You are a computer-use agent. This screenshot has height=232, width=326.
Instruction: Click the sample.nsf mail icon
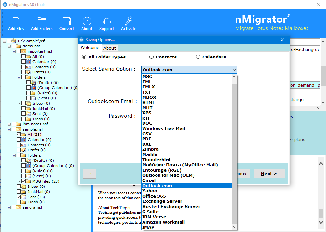[19, 129]
